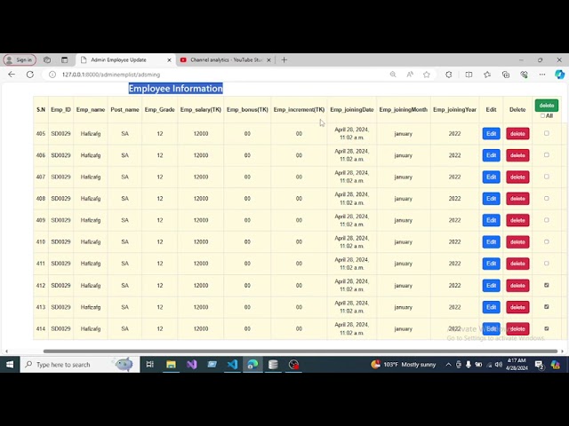Viewport: 569px width, 426px height.
Task: Open a new tab with the plus button
Action: [284, 59]
